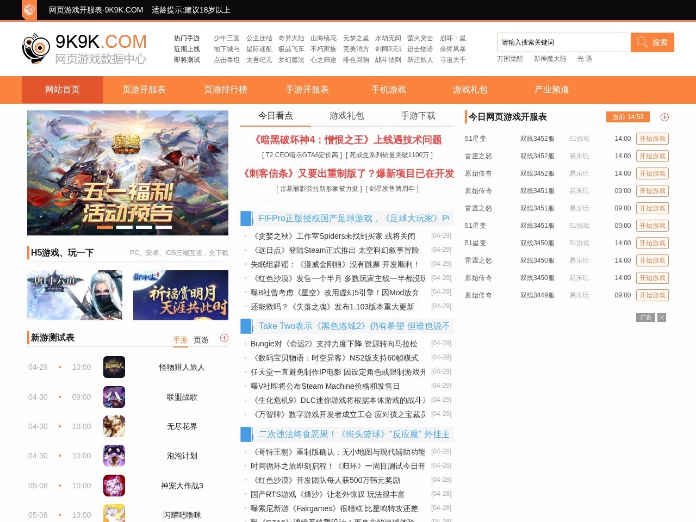Start game for 51星变 双线3450服
This screenshot has height=522, width=696.
click(652, 243)
